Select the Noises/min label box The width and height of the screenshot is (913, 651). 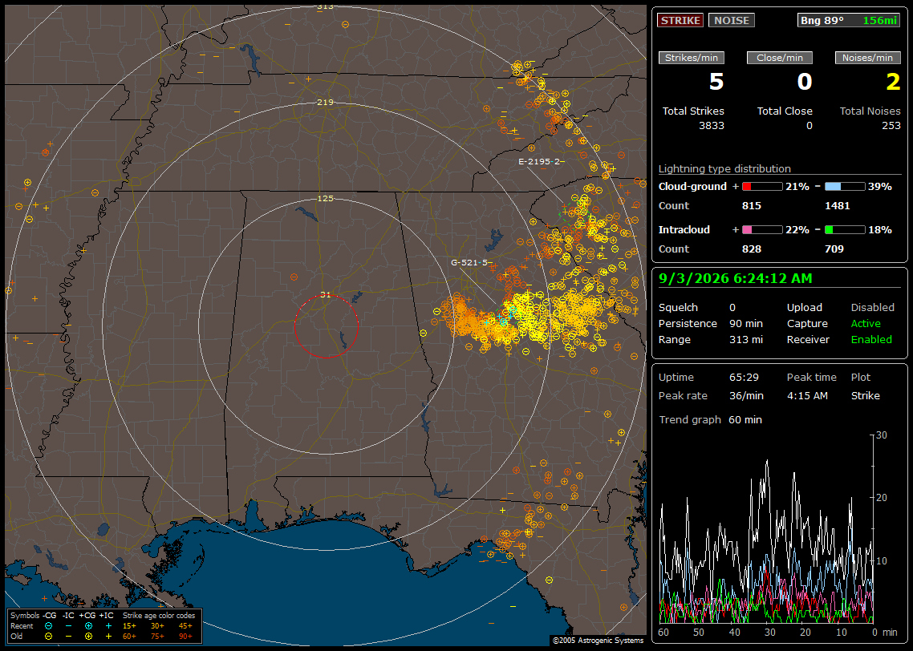tap(867, 58)
